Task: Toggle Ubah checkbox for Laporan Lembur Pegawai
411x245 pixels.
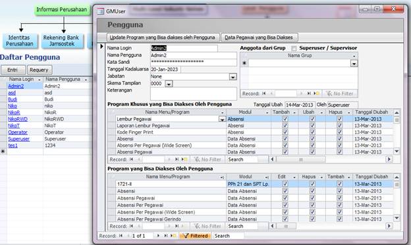Action: (x=312, y=126)
